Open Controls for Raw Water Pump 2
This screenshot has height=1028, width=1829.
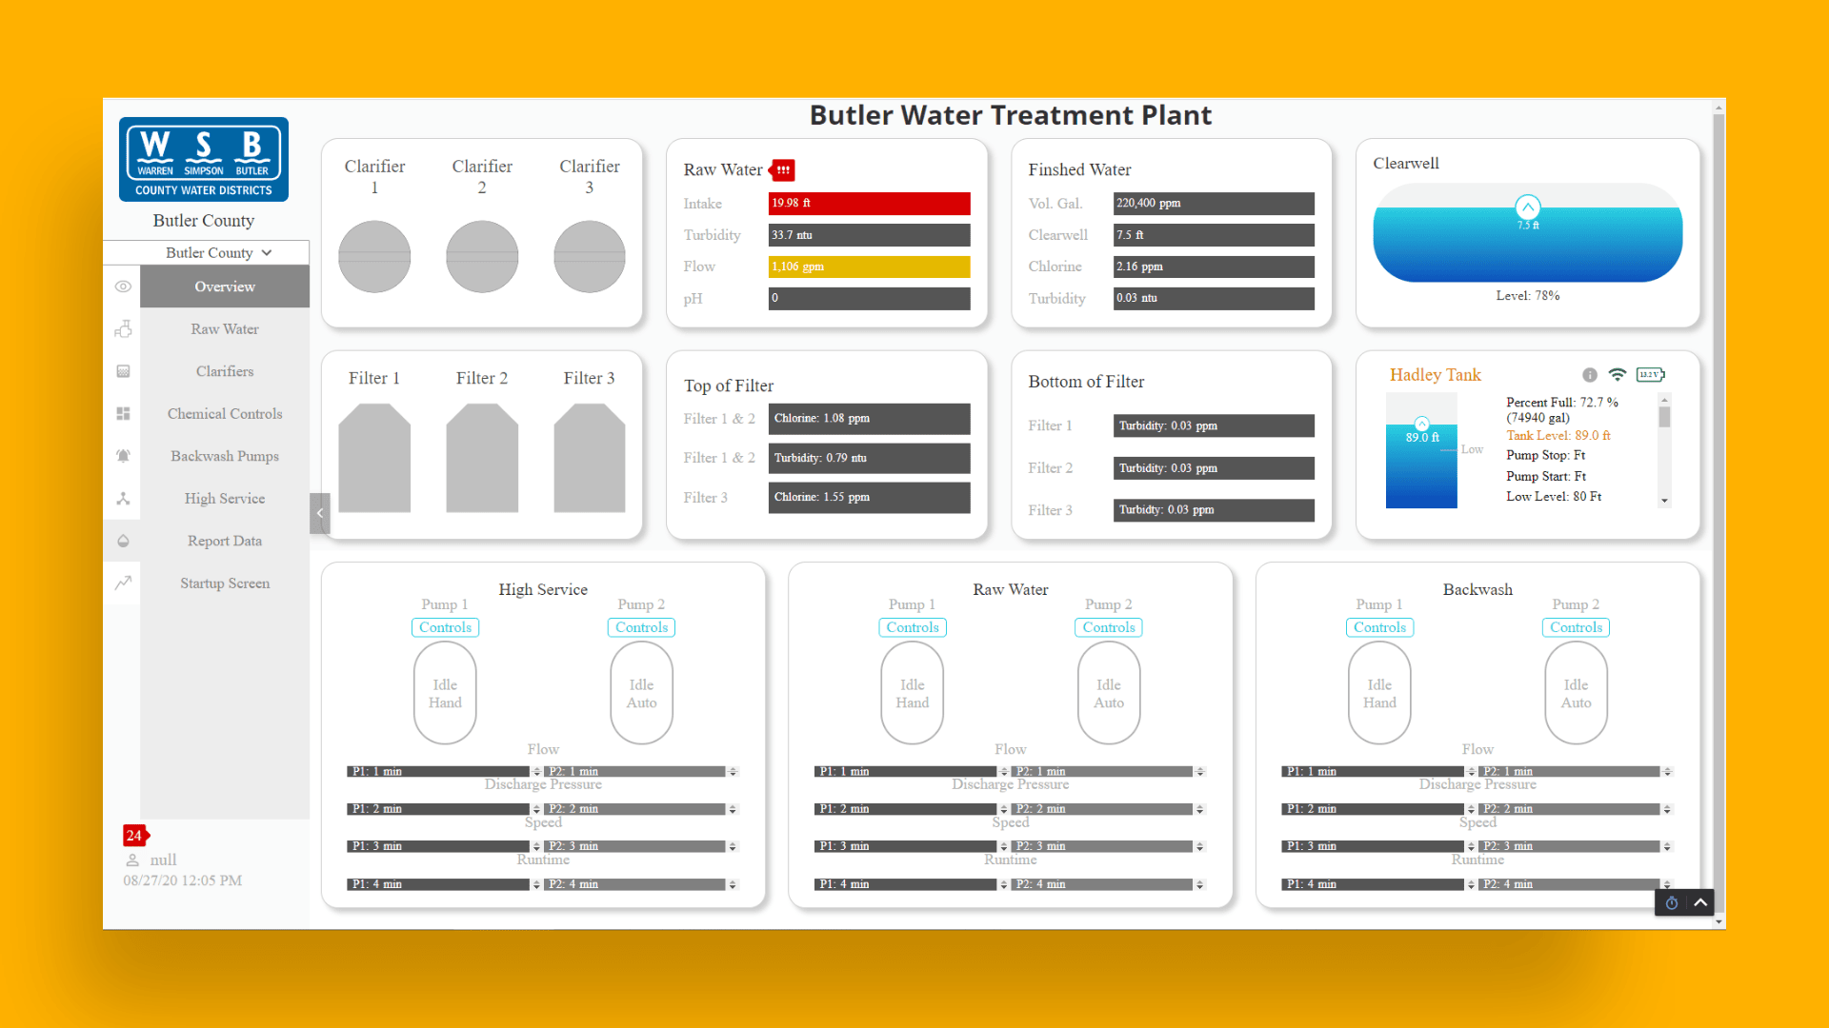1108,627
